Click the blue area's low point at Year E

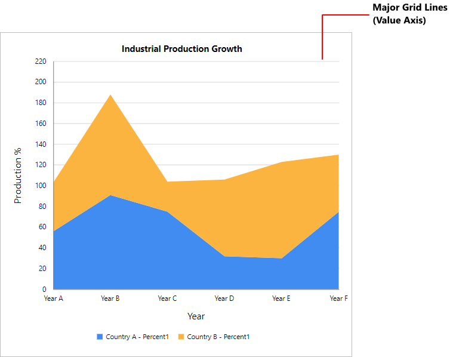click(281, 258)
